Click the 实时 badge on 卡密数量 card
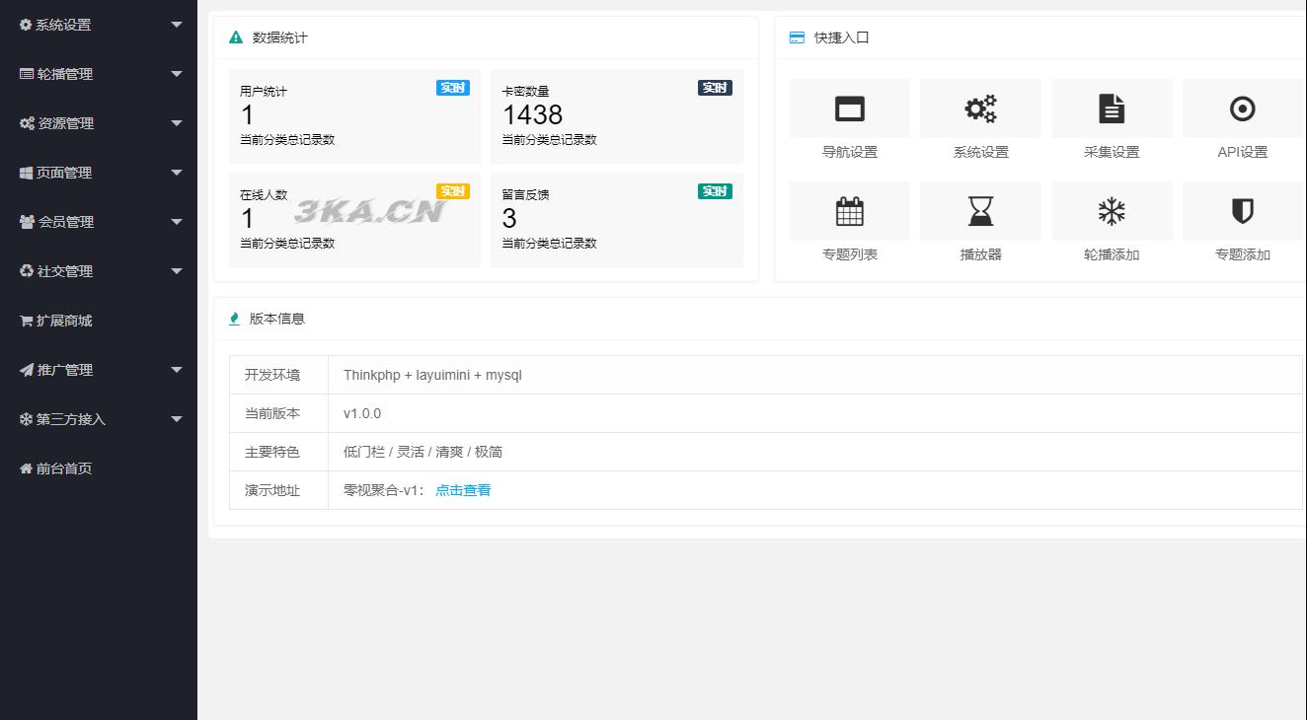This screenshot has width=1307, height=720. (715, 88)
